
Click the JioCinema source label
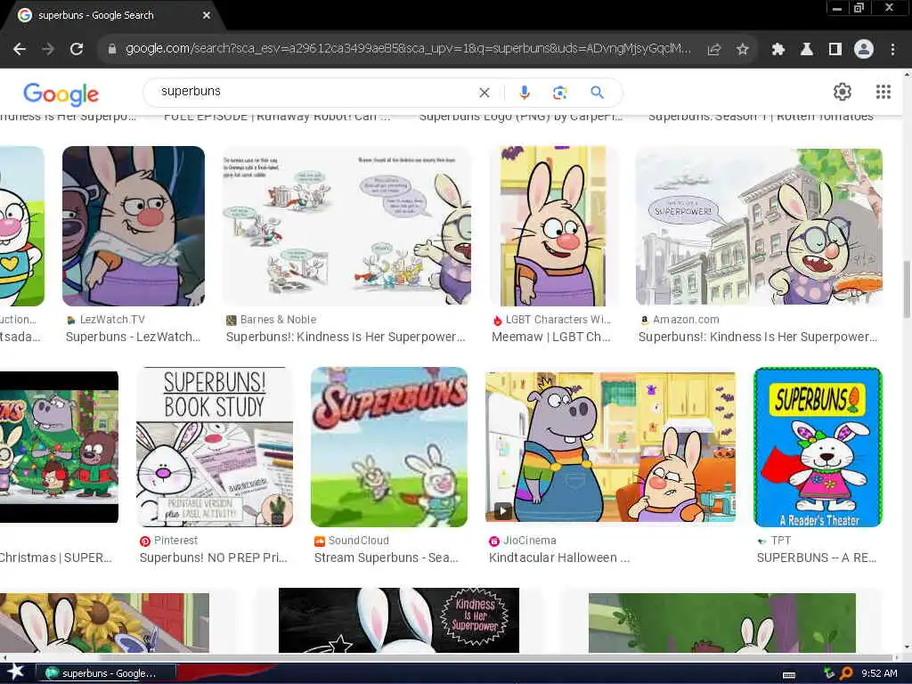tap(529, 541)
